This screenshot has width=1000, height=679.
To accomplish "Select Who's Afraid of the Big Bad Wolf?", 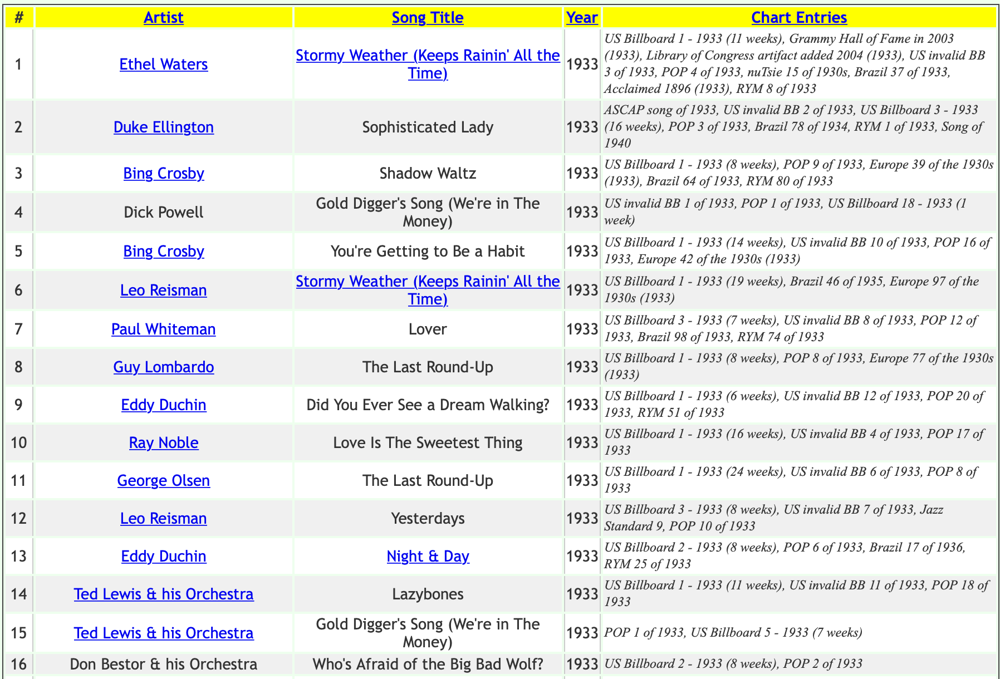I will click(x=428, y=664).
